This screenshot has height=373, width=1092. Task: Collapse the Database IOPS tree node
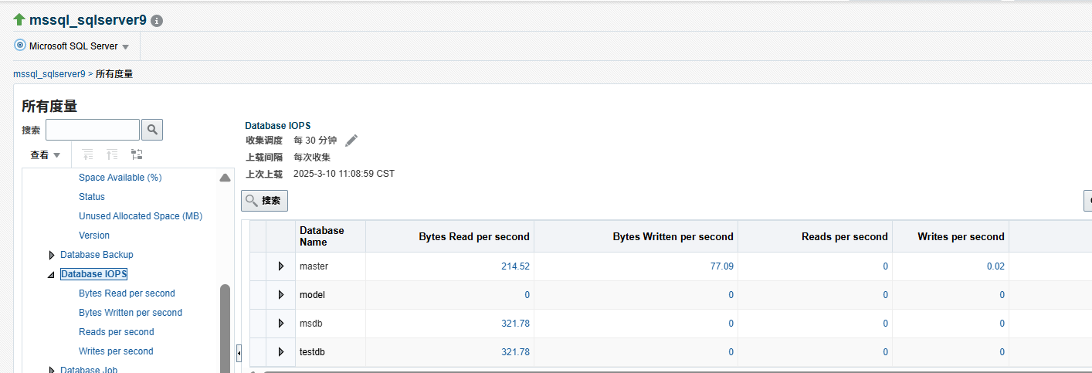pyautogui.click(x=52, y=274)
